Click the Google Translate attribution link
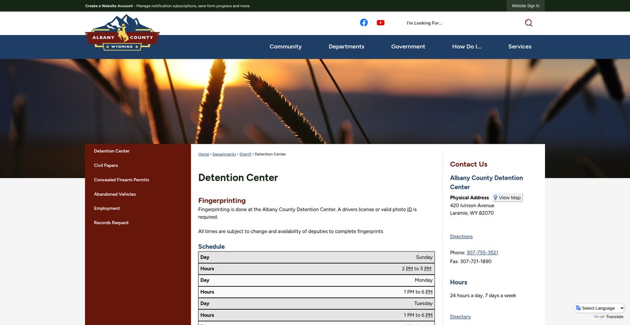The width and height of the screenshot is (630, 325). point(608,317)
